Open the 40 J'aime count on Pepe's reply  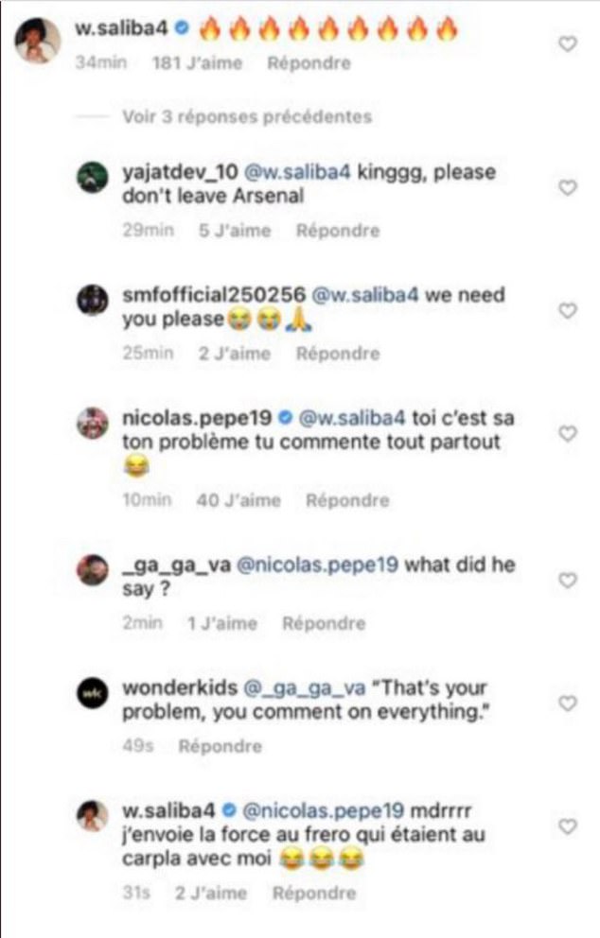[238, 500]
